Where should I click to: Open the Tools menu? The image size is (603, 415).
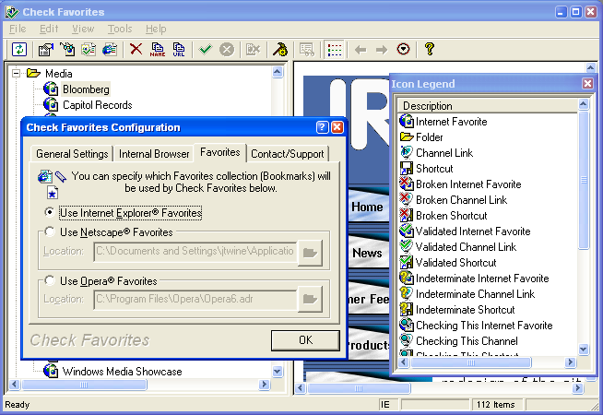coord(120,29)
